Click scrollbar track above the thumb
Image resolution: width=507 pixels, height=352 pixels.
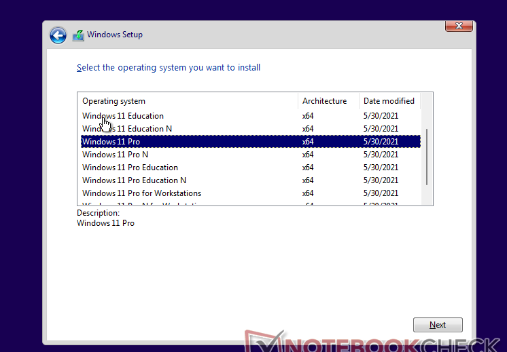pos(427,117)
